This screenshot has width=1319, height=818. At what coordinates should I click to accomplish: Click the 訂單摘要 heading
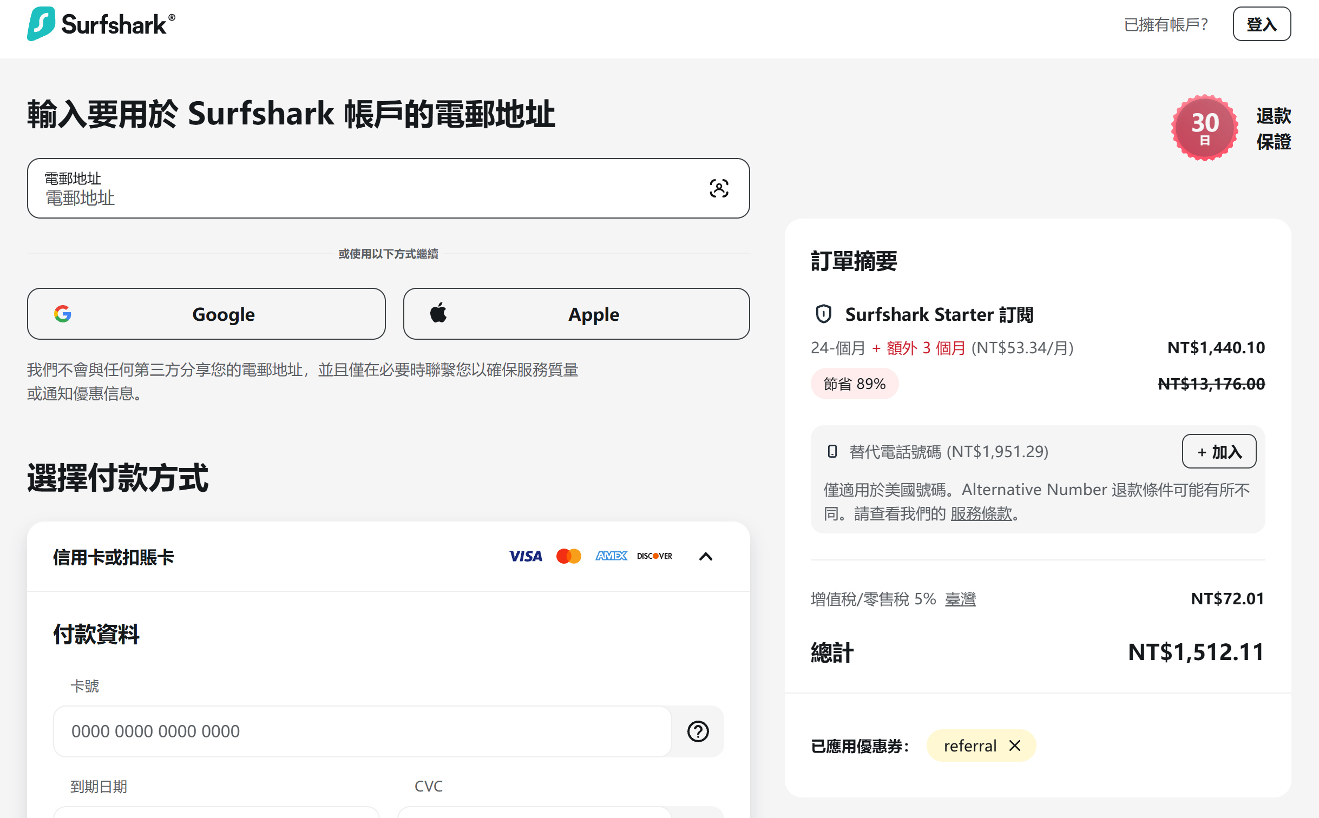tap(854, 261)
